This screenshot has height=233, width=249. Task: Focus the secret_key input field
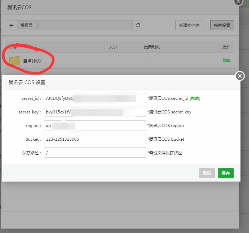pos(95,112)
